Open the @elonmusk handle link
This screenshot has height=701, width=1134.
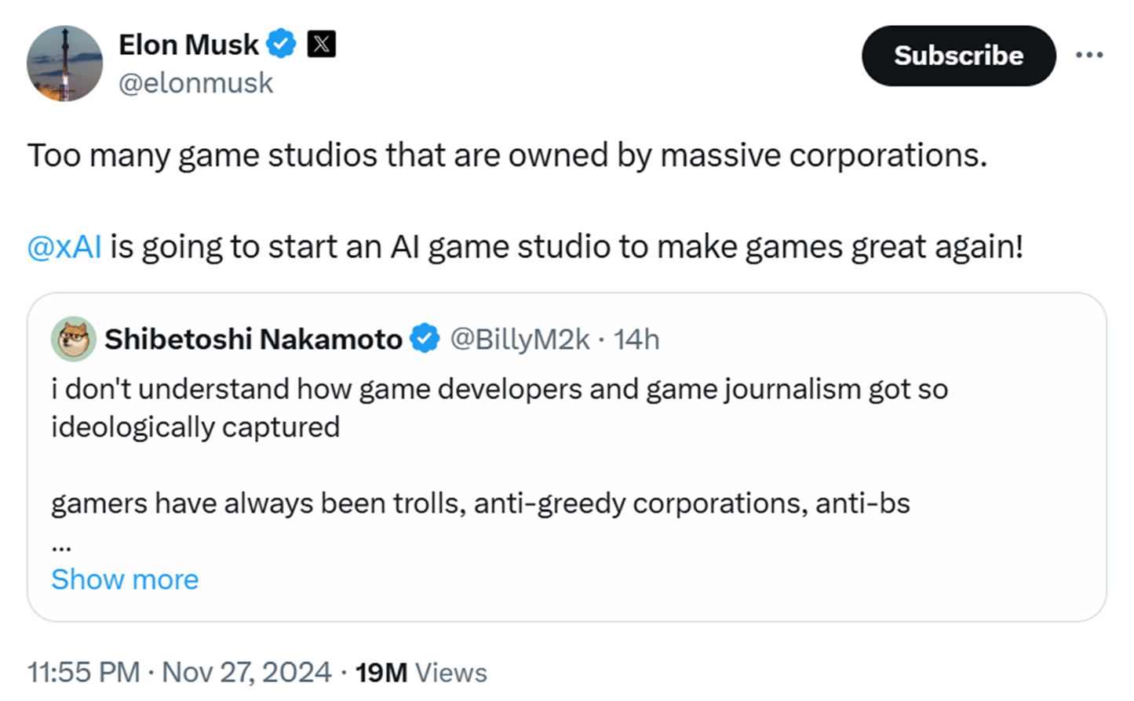pyautogui.click(x=195, y=83)
